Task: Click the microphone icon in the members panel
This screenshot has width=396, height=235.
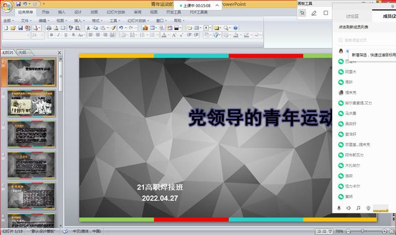Action: click(x=339, y=208)
